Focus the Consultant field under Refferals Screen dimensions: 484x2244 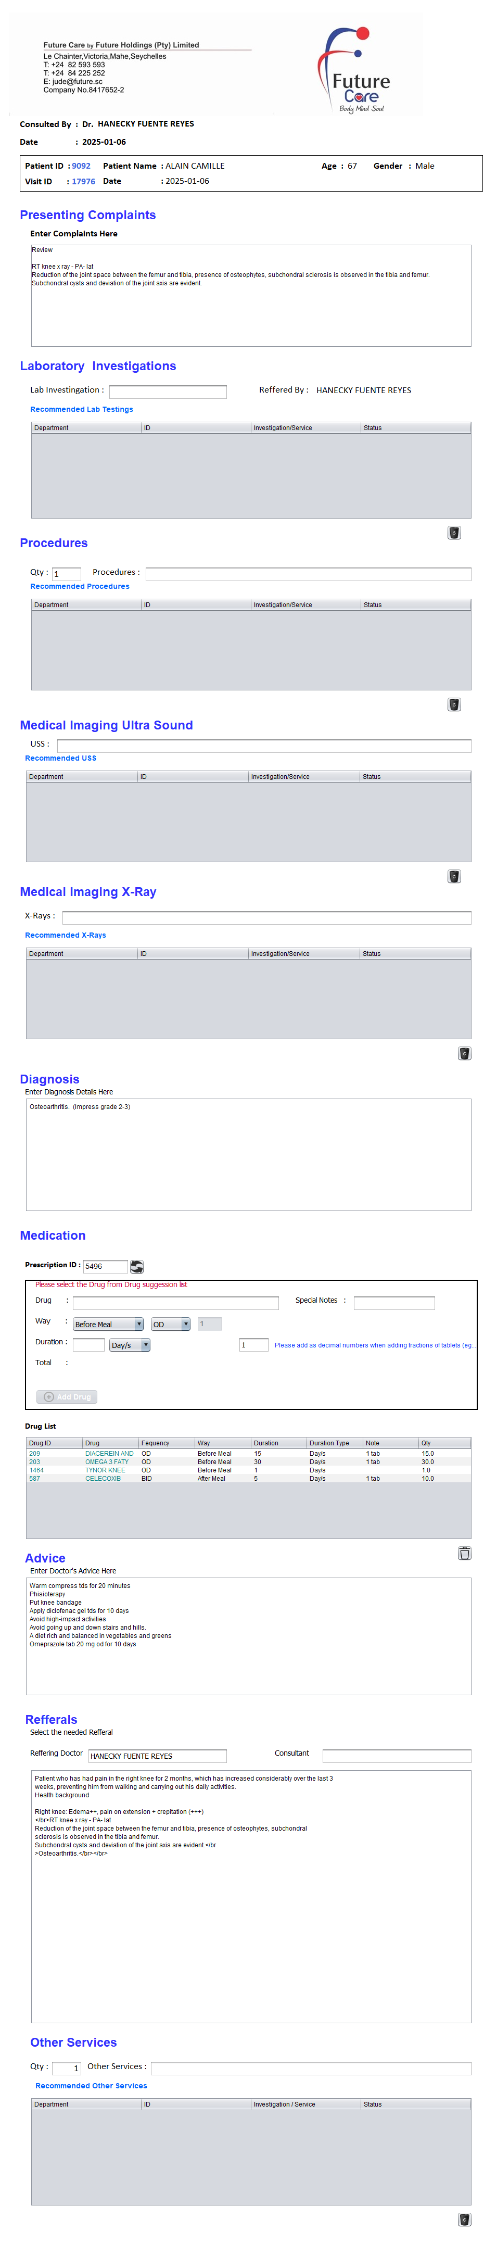tap(396, 1755)
